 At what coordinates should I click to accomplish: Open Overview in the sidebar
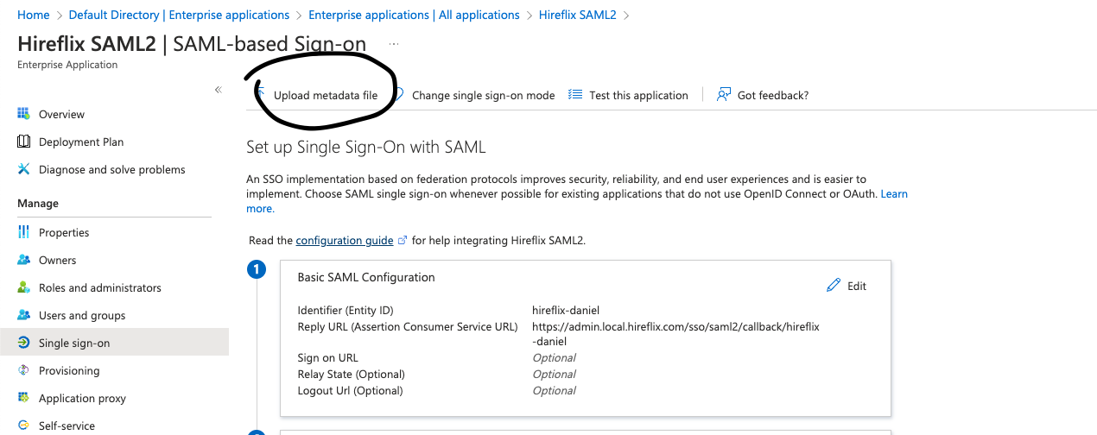click(61, 114)
